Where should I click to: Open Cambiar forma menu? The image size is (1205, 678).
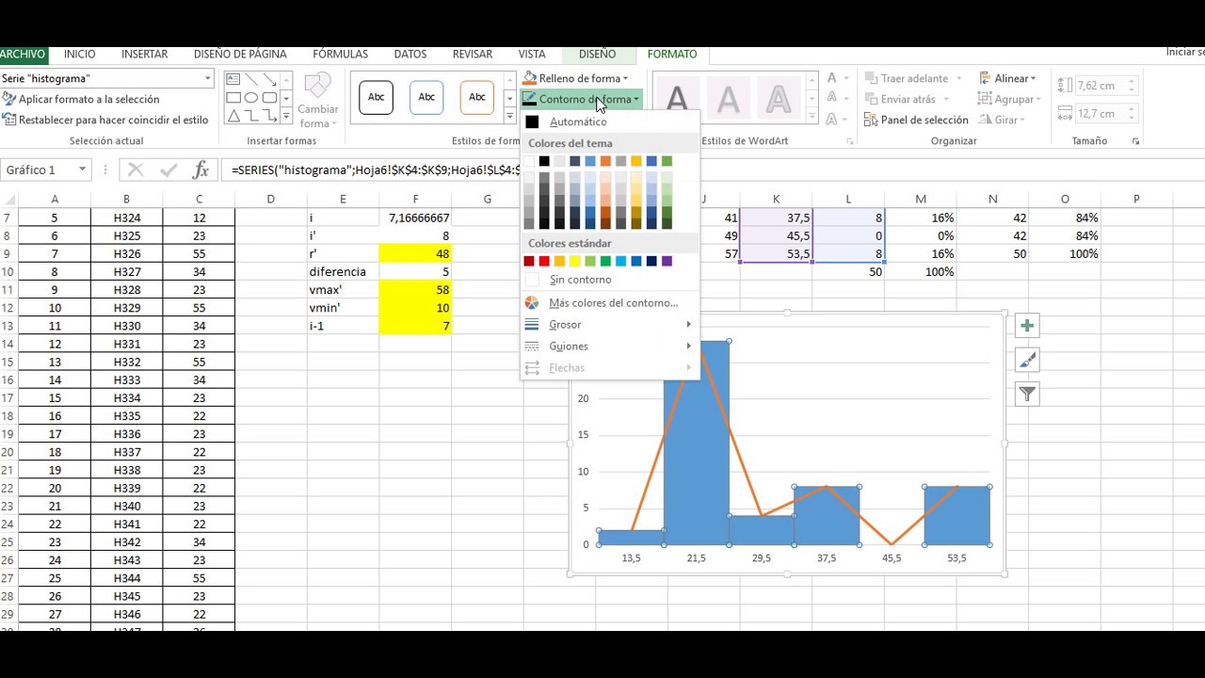[x=318, y=102]
